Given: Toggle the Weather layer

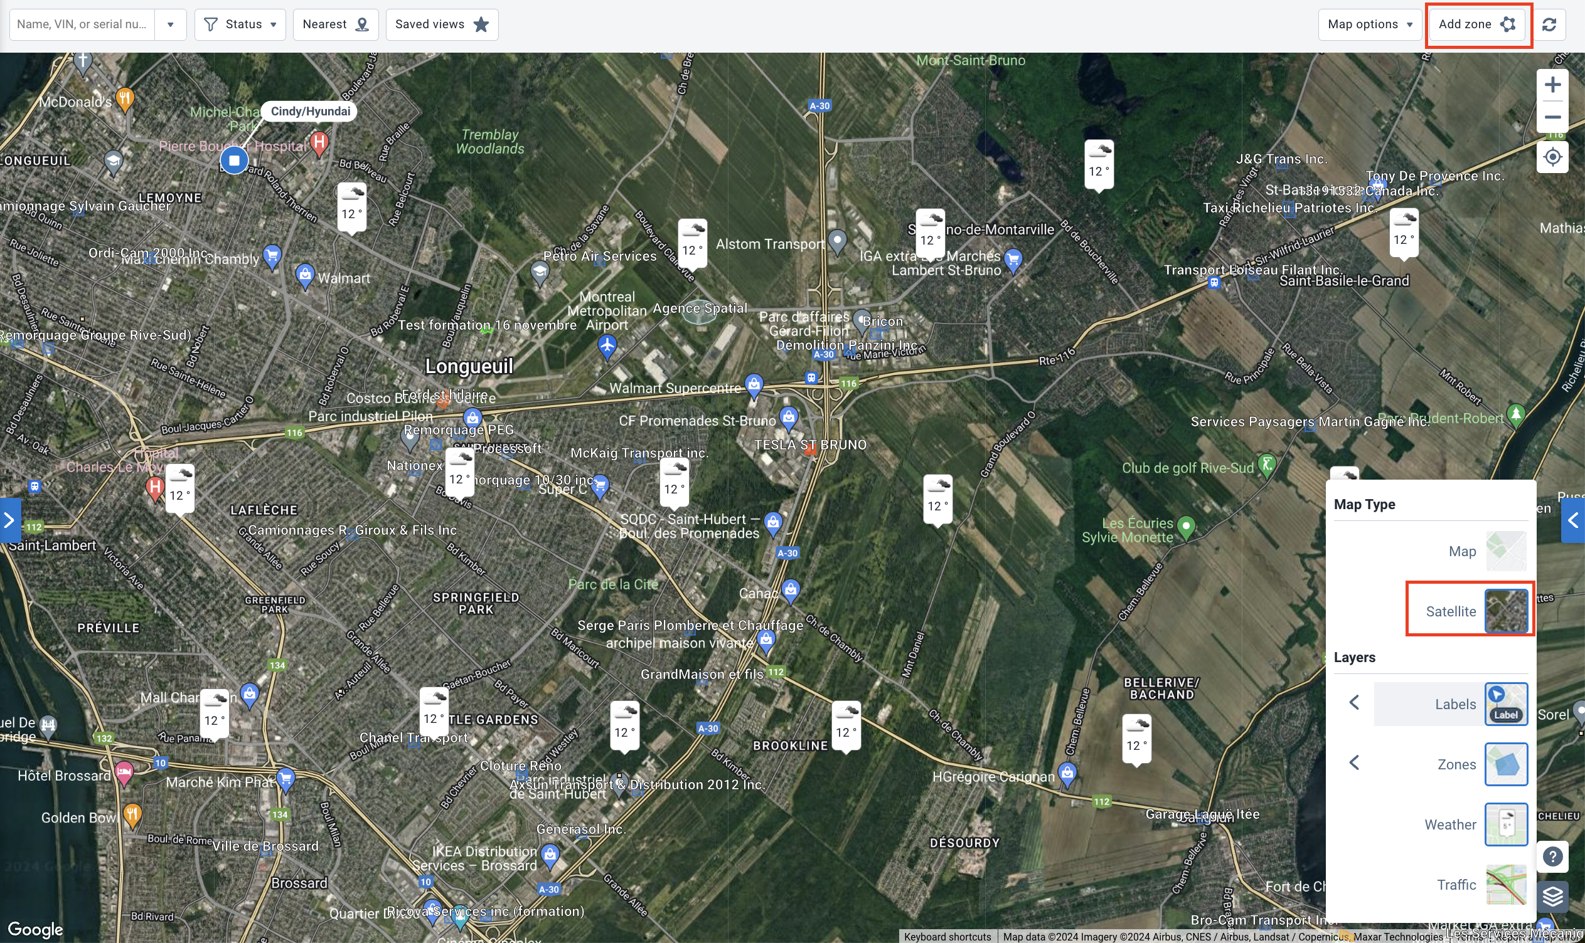Looking at the screenshot, I should click(1506, 824).
